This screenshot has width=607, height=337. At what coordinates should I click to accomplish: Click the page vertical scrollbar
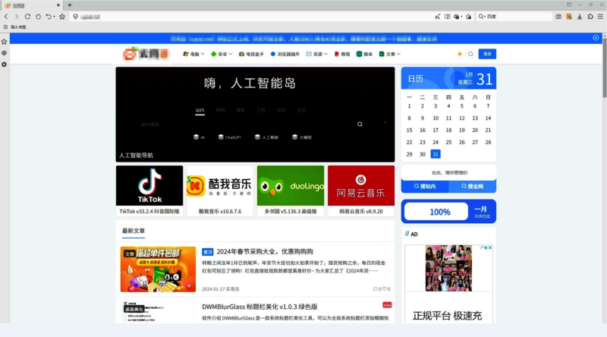tap(604, 66)
